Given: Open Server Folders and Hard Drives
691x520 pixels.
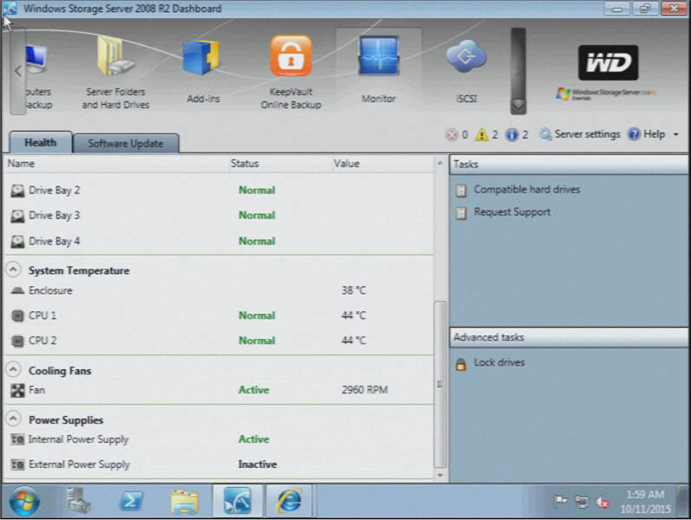Looking at the screenshot, I should click(x=115, y=57).
